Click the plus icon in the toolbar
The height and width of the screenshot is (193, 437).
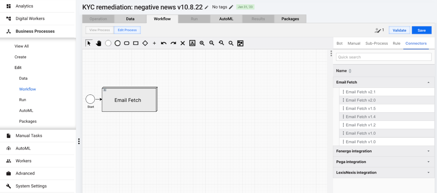154,43
